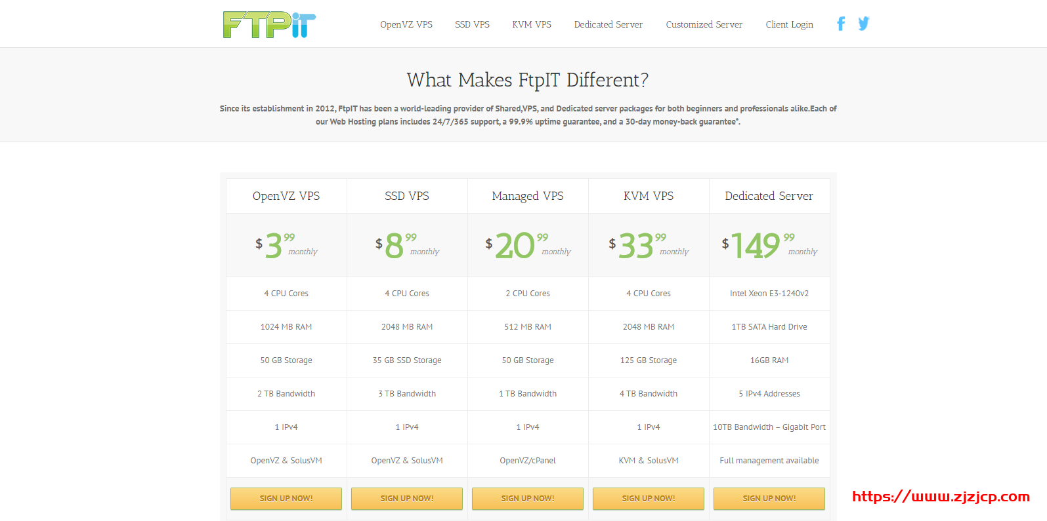Click '512 MB RAM' cell

point(528,327)
